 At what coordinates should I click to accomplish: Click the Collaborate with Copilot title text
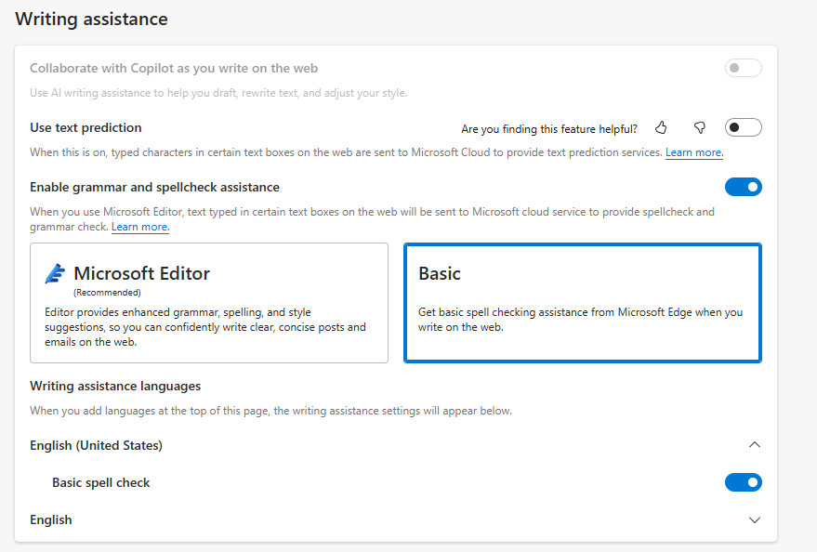click(x=174, y=68)
